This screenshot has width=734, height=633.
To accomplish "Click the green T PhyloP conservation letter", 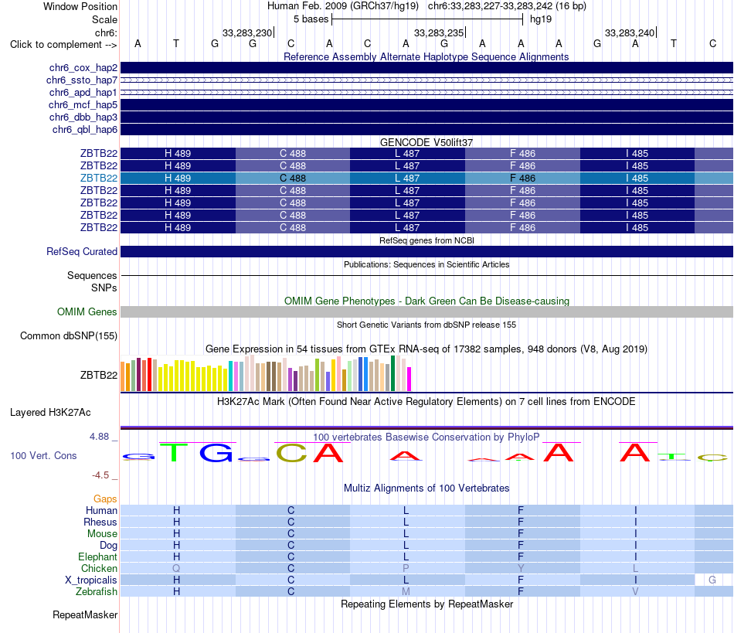I will point(174,452).
